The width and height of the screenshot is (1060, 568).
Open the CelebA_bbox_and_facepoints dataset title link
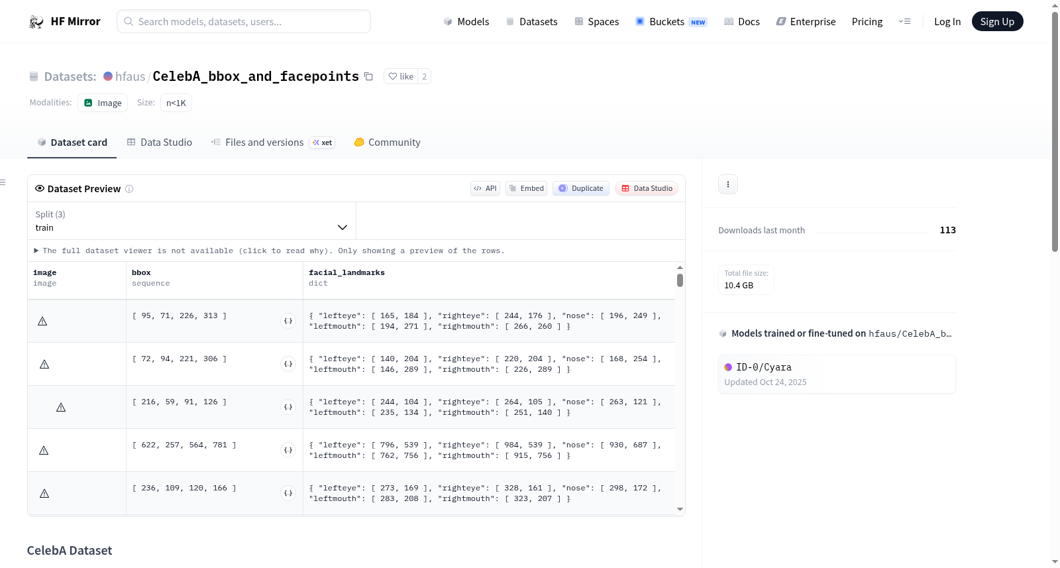pyautogui.click(x=256, y=77)
